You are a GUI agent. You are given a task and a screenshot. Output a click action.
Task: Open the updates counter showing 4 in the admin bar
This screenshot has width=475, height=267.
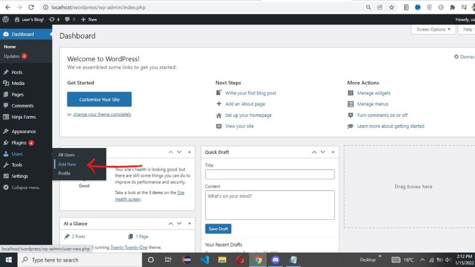click(54, 19)
